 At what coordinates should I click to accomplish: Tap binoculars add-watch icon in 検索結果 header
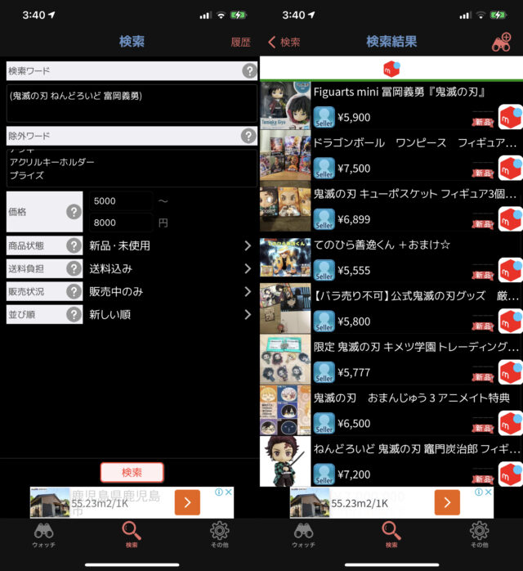click(502, 43)
